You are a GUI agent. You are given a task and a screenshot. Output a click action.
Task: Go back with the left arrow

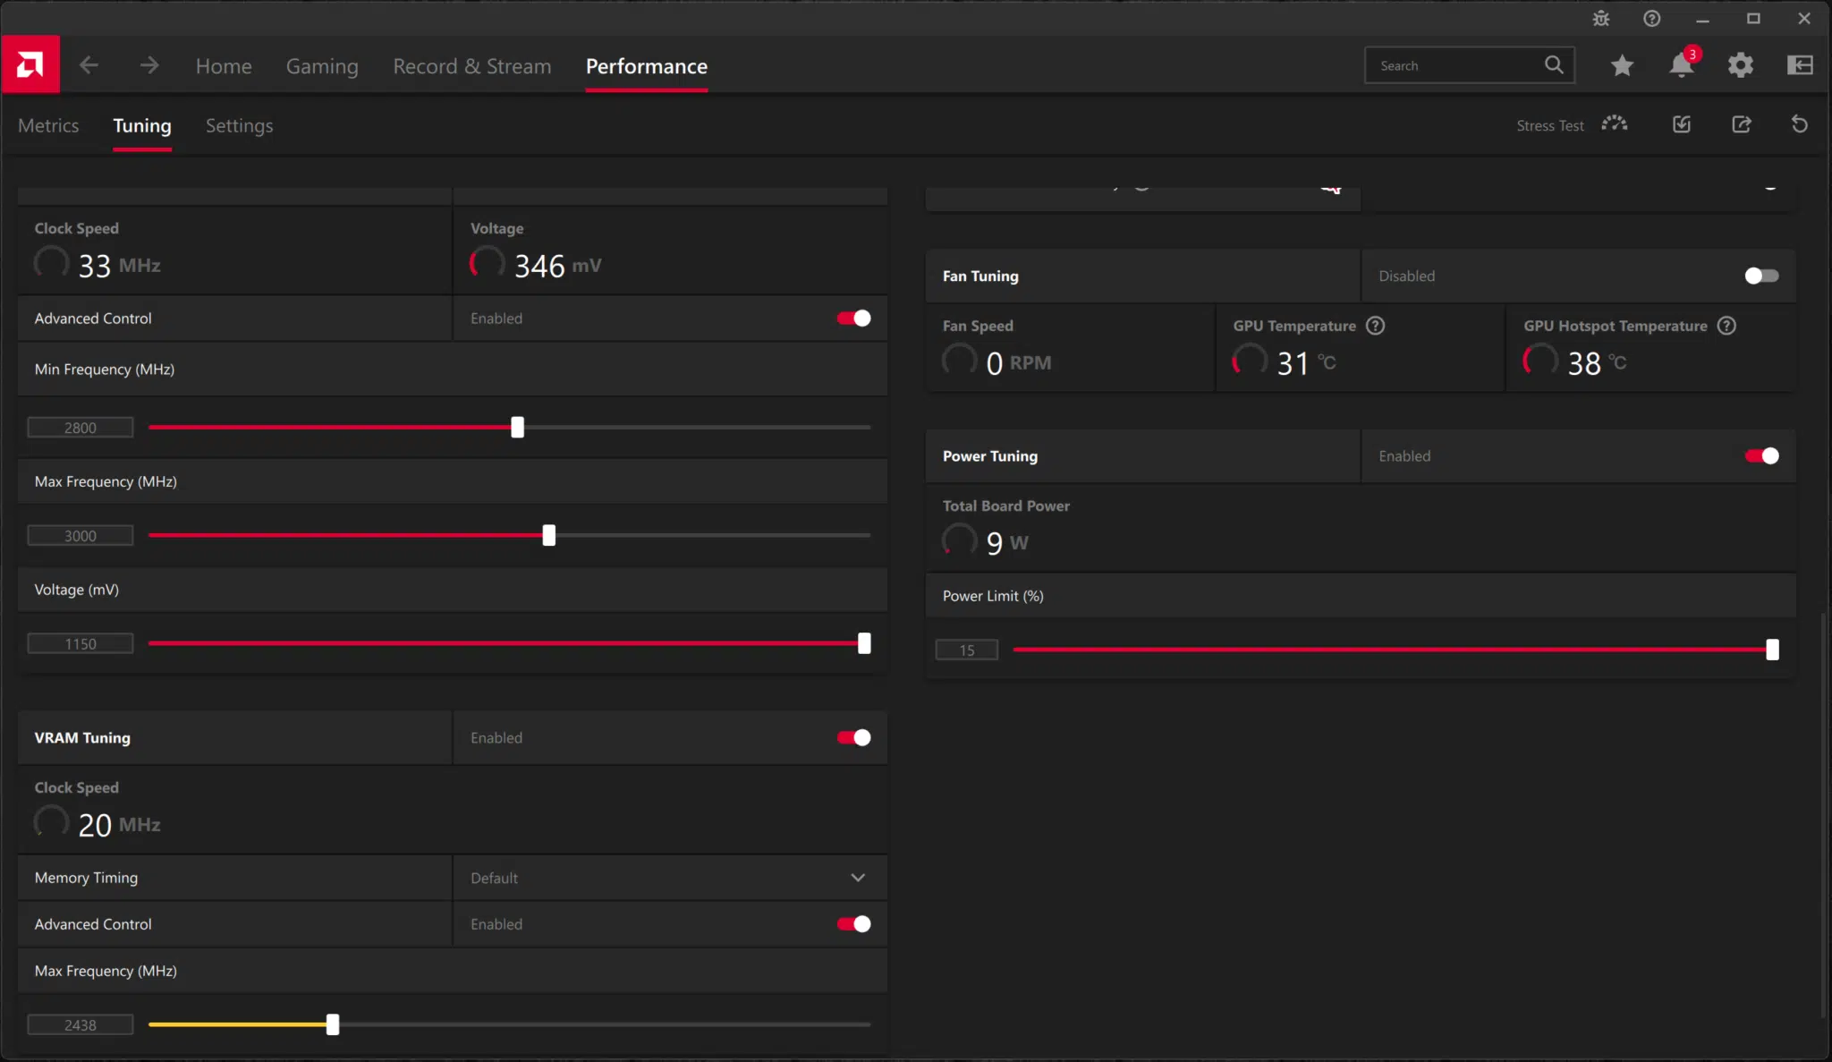point(89,65)
